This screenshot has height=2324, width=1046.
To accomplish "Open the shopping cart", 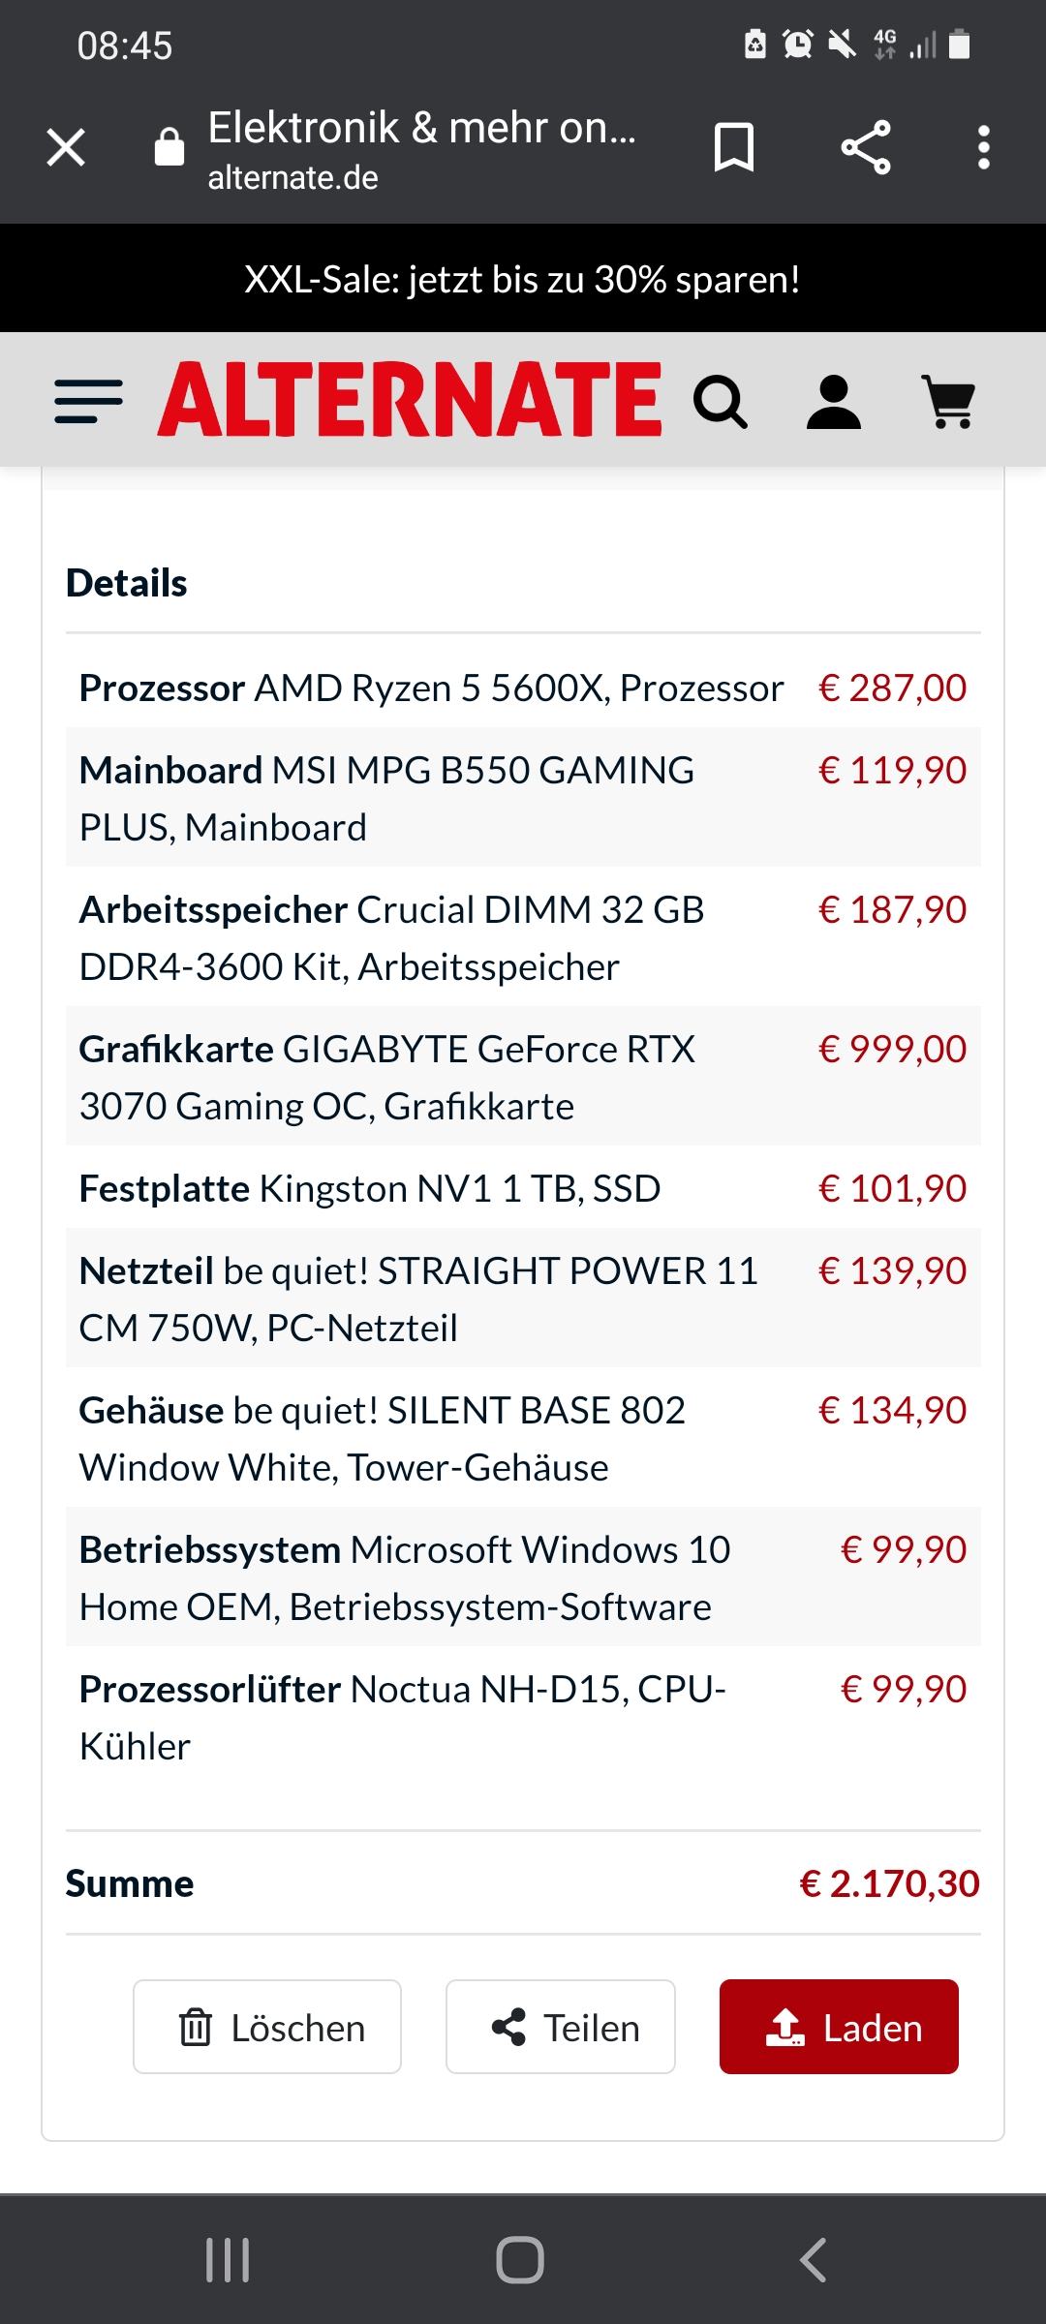I will (949, 401).
